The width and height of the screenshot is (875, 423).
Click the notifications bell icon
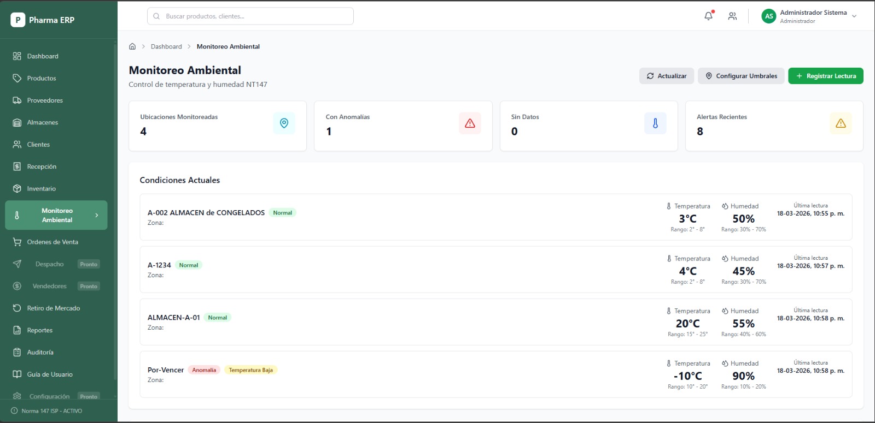[x=708, y=16]
